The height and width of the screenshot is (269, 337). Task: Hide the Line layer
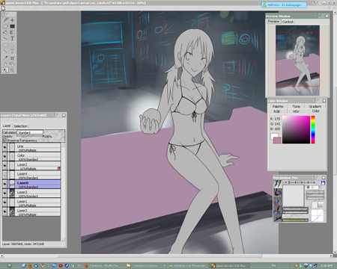click(4, 147)
